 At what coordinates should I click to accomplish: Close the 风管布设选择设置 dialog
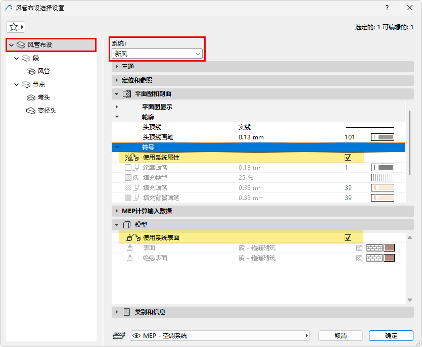pos(410,8)
